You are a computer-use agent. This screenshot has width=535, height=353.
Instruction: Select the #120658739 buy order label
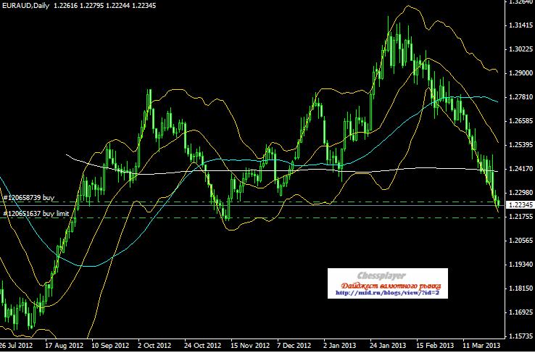click(x=29, y=197)
